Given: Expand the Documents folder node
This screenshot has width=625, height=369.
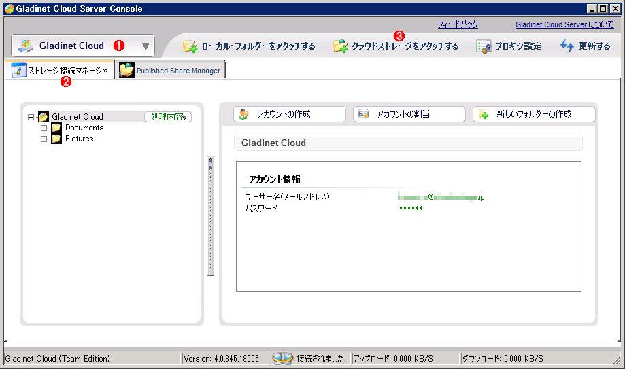Looking at the screenshot, I should [x=44, y=128].
